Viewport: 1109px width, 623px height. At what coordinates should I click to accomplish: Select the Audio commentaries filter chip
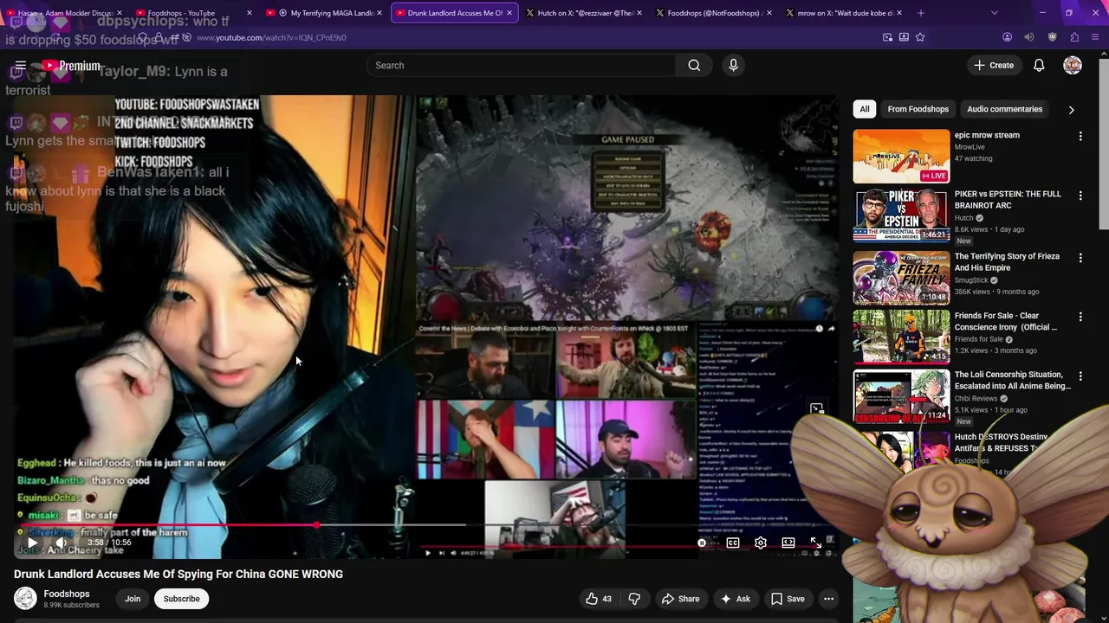click(x=1004, y=109)
